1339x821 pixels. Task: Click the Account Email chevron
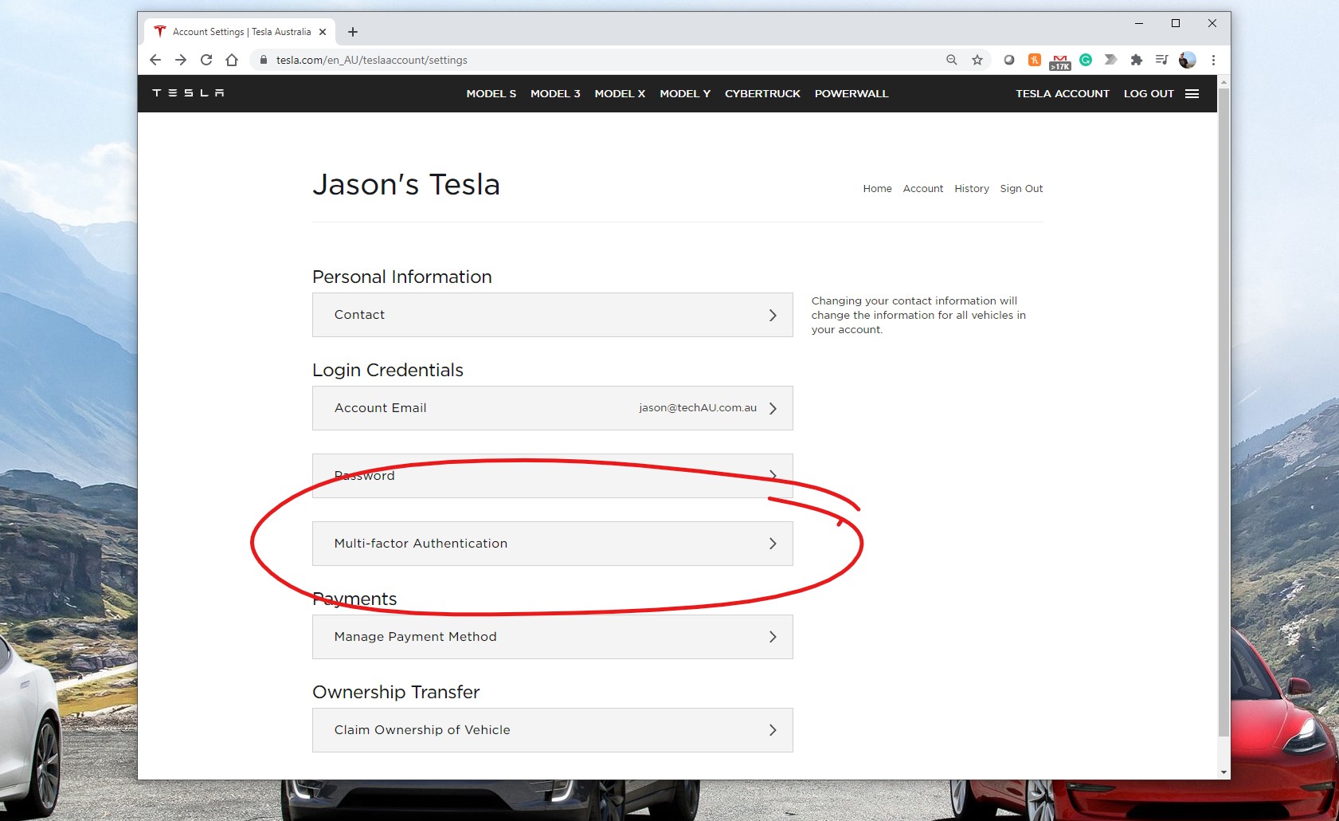773,408
